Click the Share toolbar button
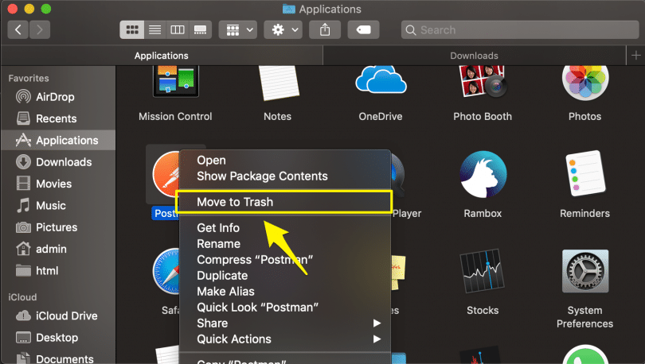Viewport: 645px width, 364px height. (x=325, y=29)
